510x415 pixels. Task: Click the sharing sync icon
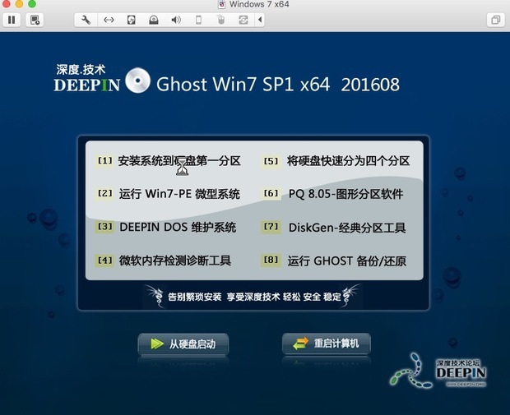[x=243, y=21]
